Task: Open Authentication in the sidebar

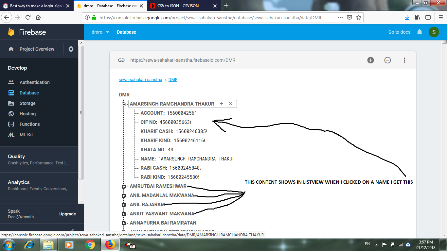Action: (34, 82)
